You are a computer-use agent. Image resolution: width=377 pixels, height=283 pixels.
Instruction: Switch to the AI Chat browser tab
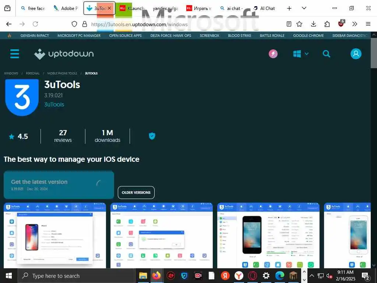pyautogui.click(x=264, y=8)
